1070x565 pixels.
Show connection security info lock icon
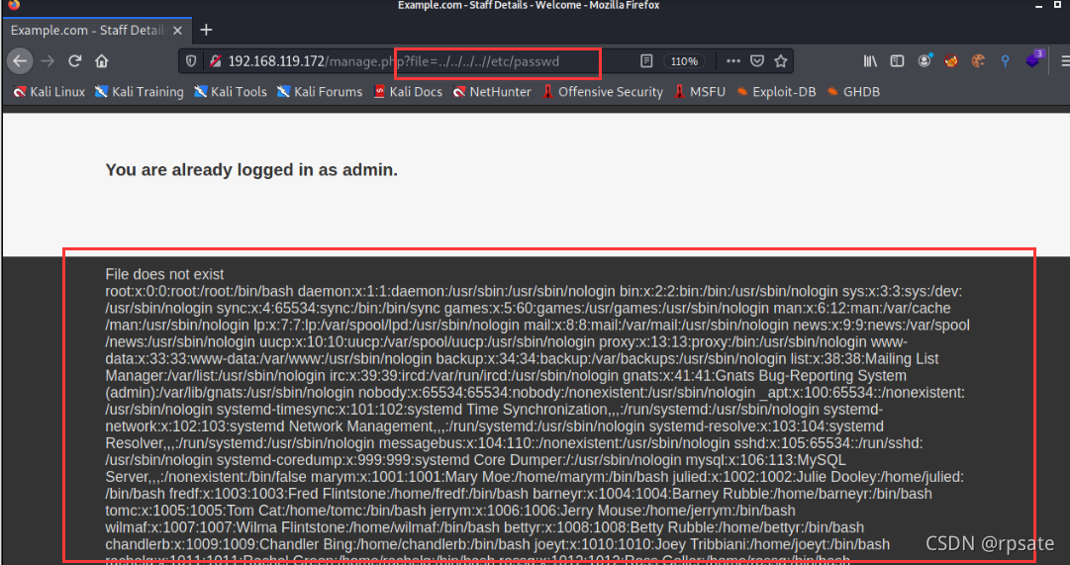[x=215, y=61]
